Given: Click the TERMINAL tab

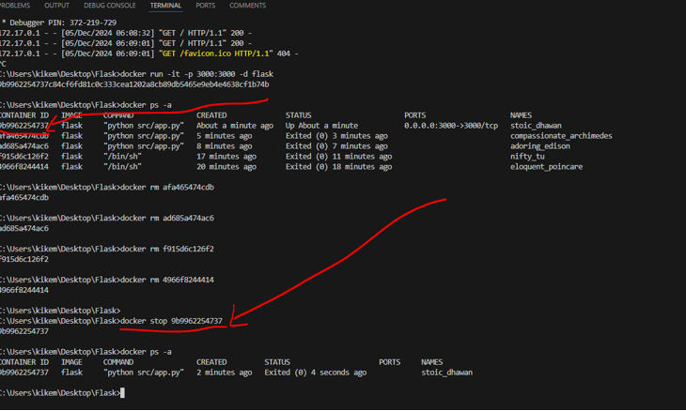Looking at the screenshot, I should (x=165, y=6).
